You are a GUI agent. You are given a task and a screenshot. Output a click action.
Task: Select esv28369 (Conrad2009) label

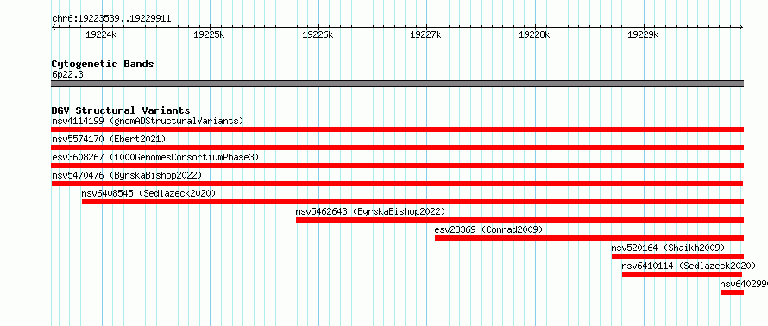click(488, 229)
